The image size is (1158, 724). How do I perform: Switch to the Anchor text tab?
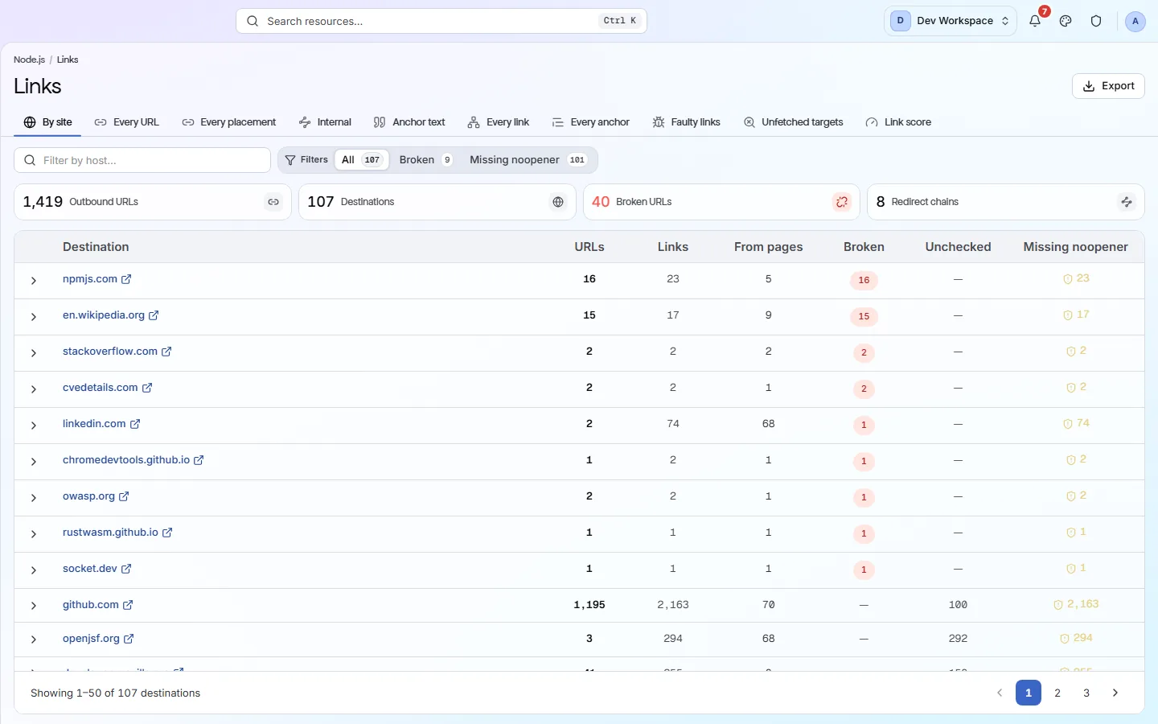click(409, 122)
